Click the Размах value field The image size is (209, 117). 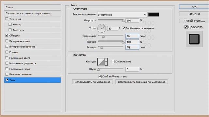tap(132, 42)
